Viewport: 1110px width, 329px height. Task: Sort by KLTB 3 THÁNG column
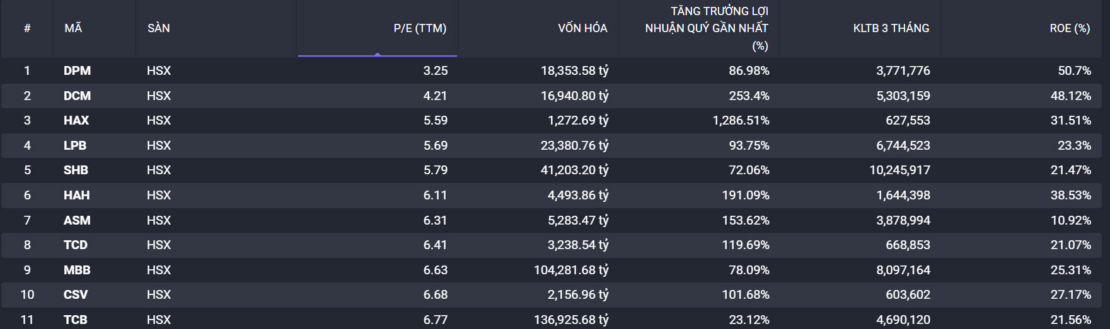[891, 28]
